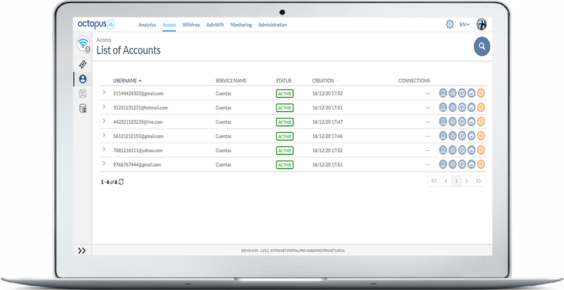This screenshot has width=564, height=290.
Task: Click the CONNECTIONS column header
Action: pyautogui.click(x=414, y=81)
